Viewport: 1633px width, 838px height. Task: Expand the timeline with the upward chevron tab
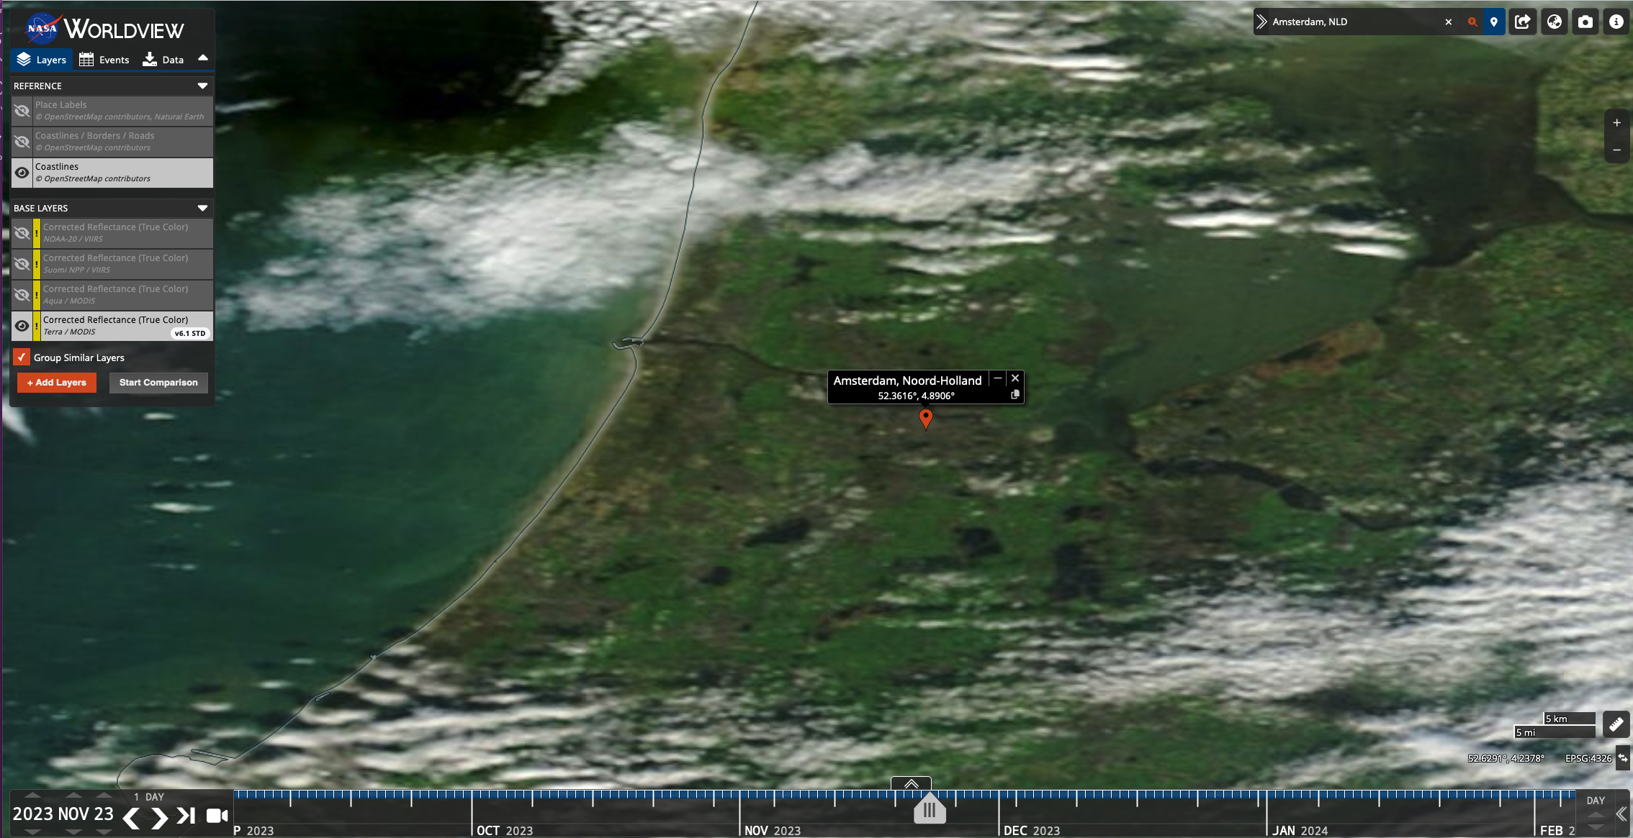click(x=911, y=783)
